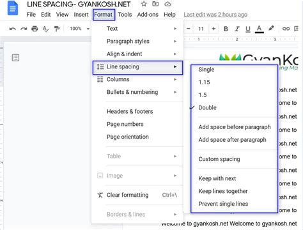The image size is (303, 230).
Task: Click the add comment icon
Action: tap(296, 29)
